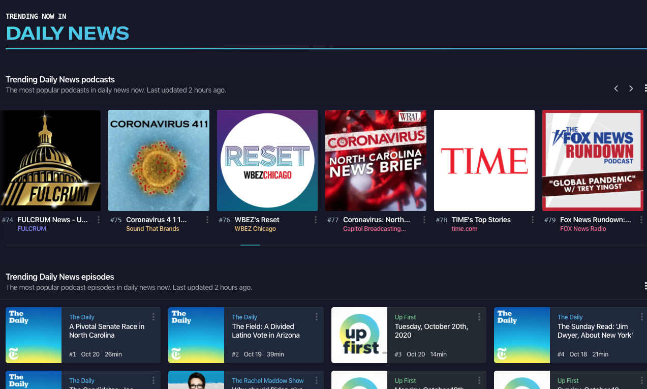
Task: Open more options for WBEZ's Reset podcast
Action: click(316, 220)
